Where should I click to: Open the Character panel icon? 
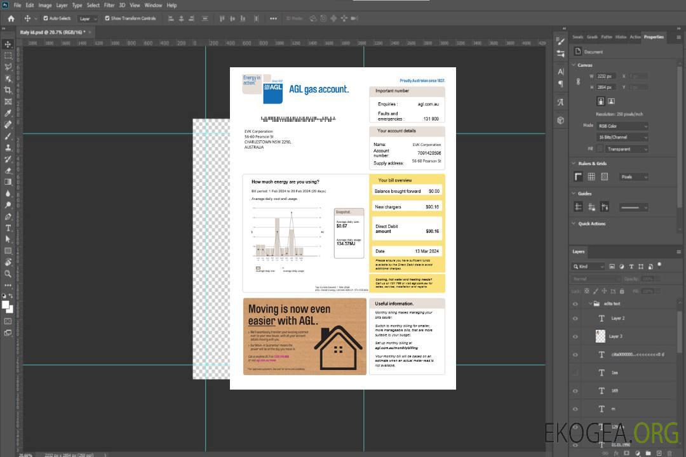pos(561,72)
